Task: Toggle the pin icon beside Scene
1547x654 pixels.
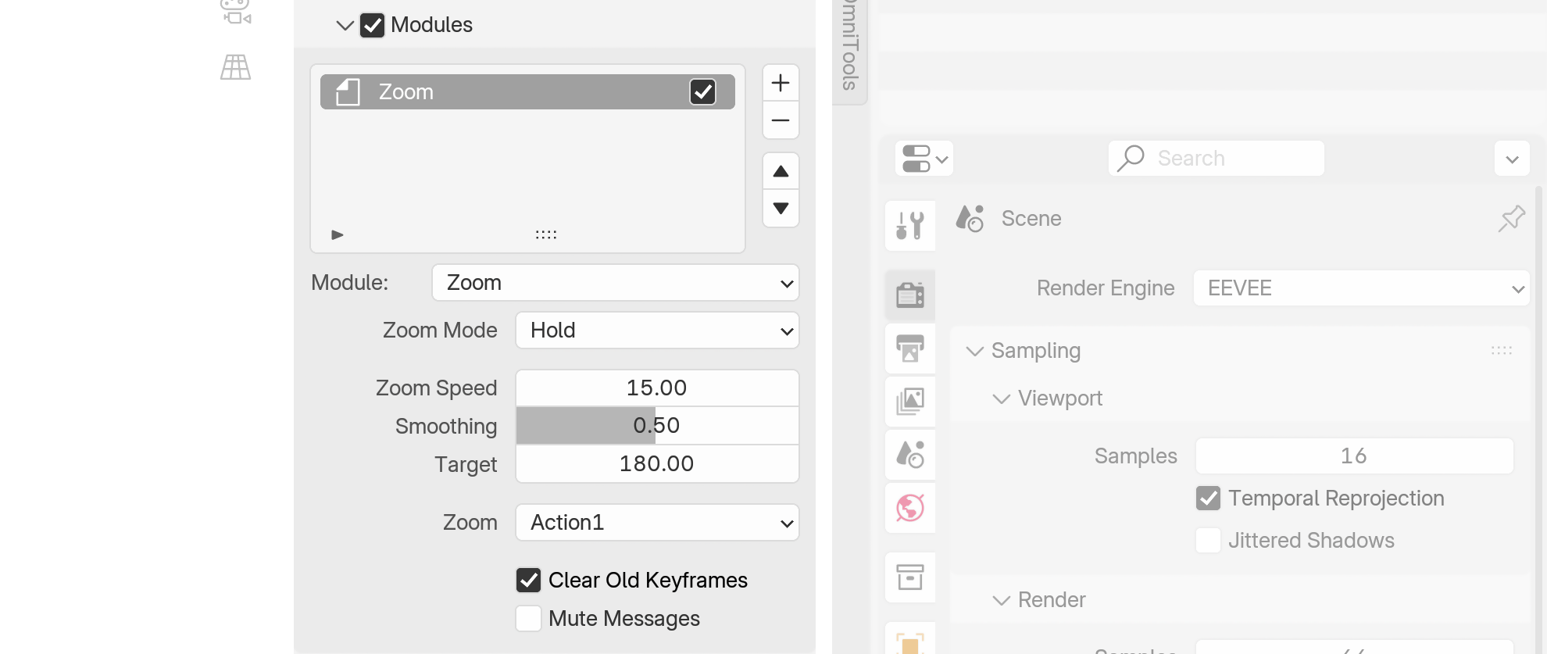Action: (1511, 219)
